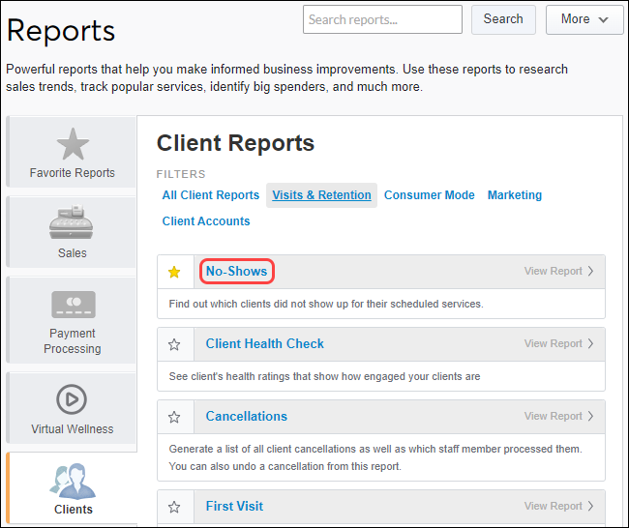Switch to All Client Reports filter
This screenshot has height=528, width=629.
pos(210,195)
